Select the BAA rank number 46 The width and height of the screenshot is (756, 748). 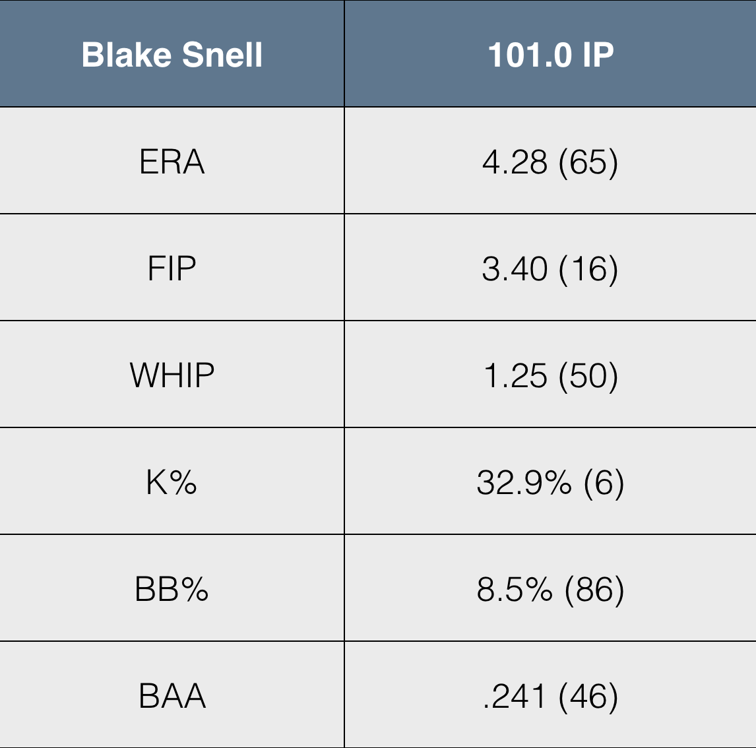click(x=588, y=696)
